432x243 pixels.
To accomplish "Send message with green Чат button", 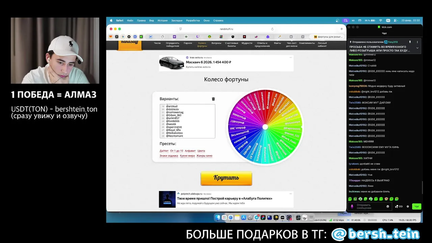I will (x=417, y=207).
